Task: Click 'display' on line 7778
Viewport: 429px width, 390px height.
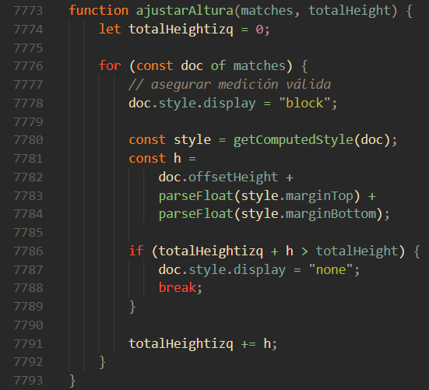Action: 229,104
